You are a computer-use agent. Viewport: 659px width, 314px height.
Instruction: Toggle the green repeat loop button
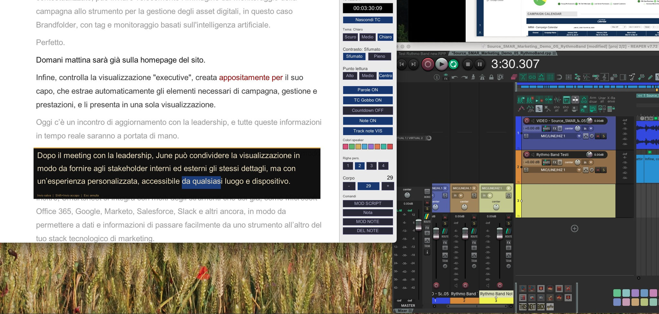pyautogui.click(x=453, y=64)
